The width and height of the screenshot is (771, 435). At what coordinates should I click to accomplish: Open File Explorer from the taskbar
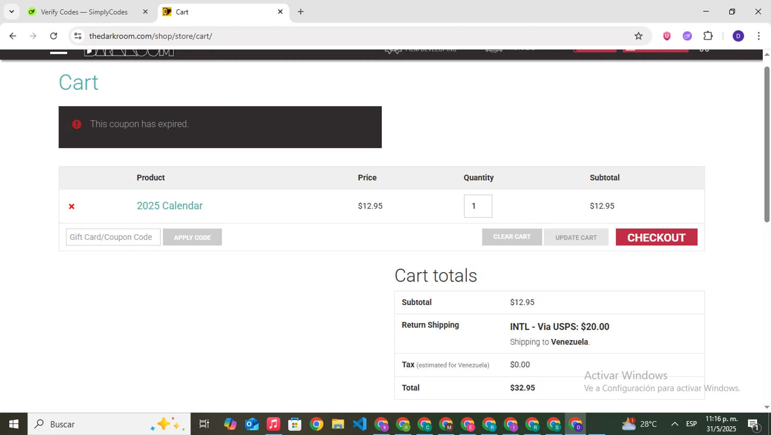click(338, 424)
